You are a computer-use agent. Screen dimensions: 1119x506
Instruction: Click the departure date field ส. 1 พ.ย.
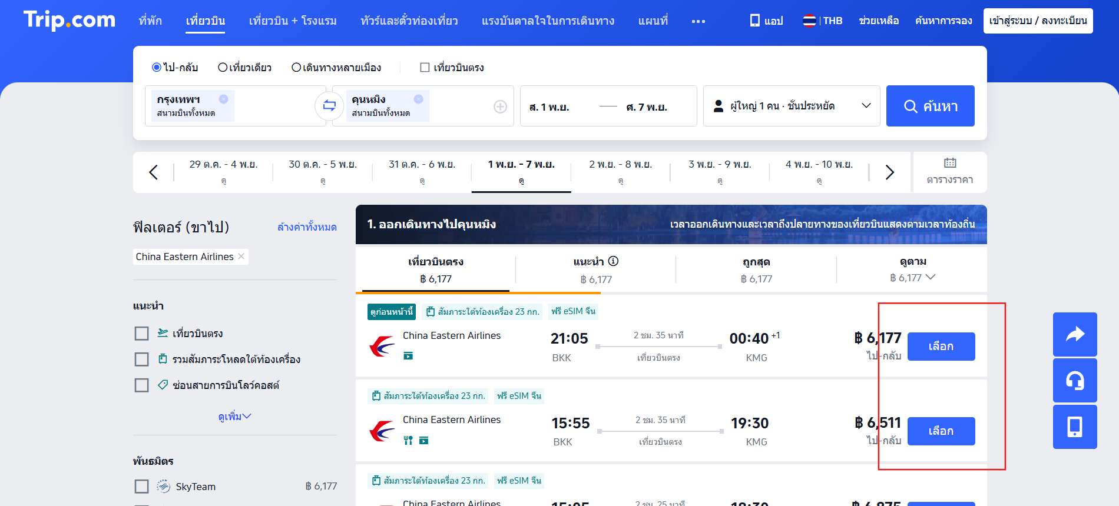coord(549,107)
